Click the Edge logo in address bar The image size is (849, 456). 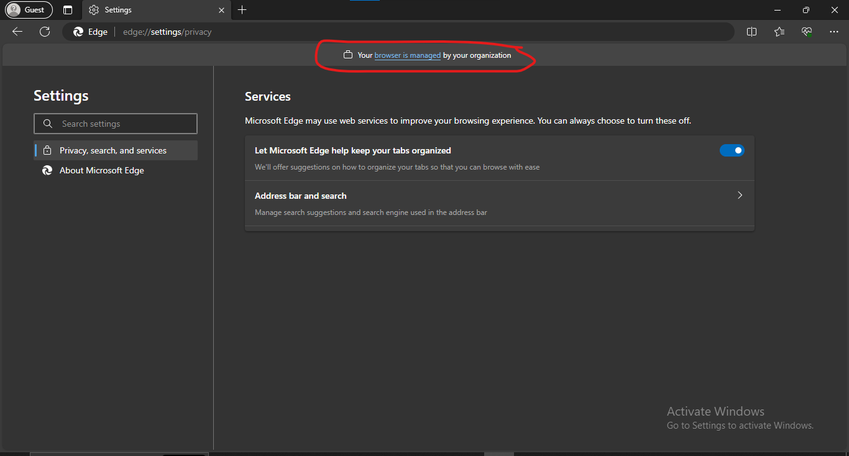pyautogui.click(x=78, y=32)
